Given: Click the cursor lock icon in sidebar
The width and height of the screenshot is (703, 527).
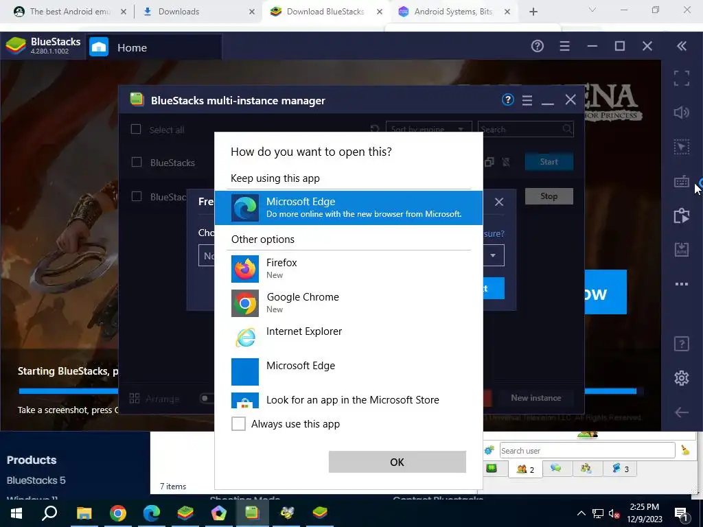Looking at the screenshot, I should click(682, 147).
